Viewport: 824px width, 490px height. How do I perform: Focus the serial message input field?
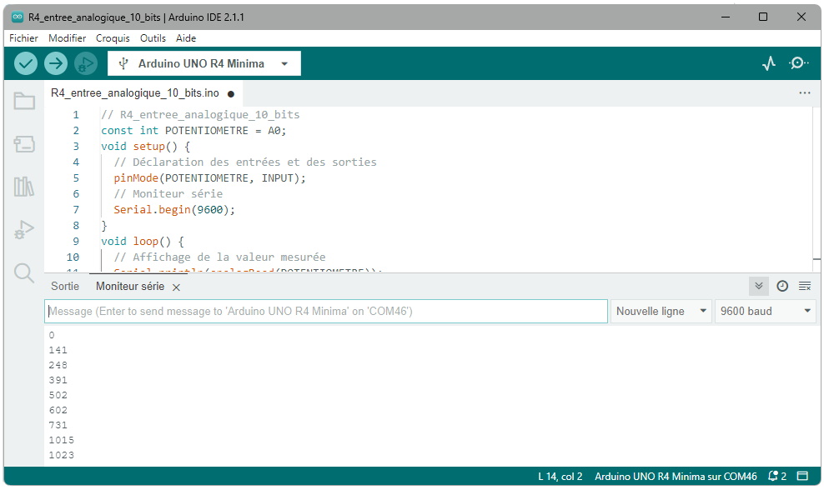326,312
